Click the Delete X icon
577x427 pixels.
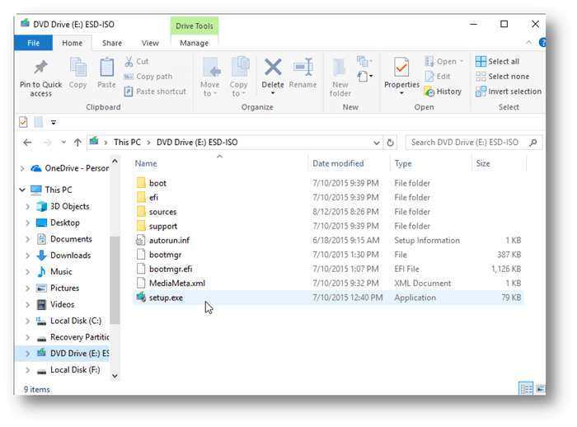pos(273,68)
